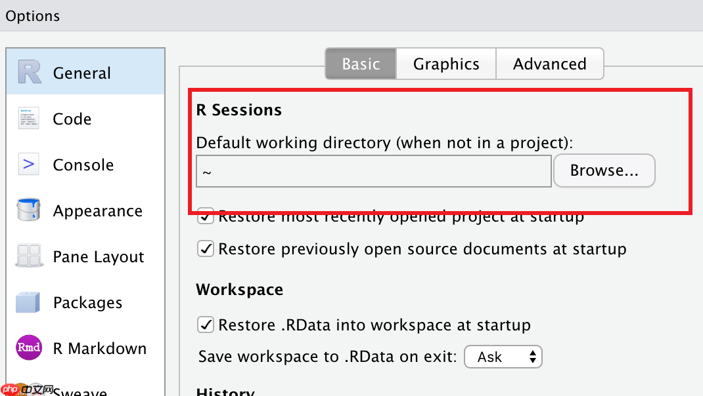Image resolution: width=703 pixels, height=396 pixels.
Task: Disable restore previously open source documents
Action: (206, 249)
